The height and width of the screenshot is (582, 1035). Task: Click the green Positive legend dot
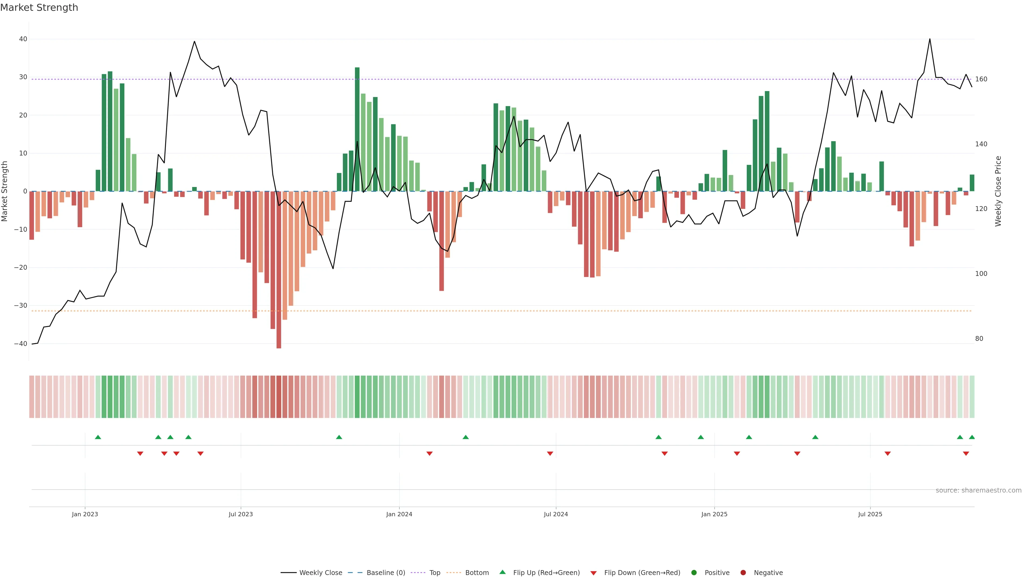694,573
